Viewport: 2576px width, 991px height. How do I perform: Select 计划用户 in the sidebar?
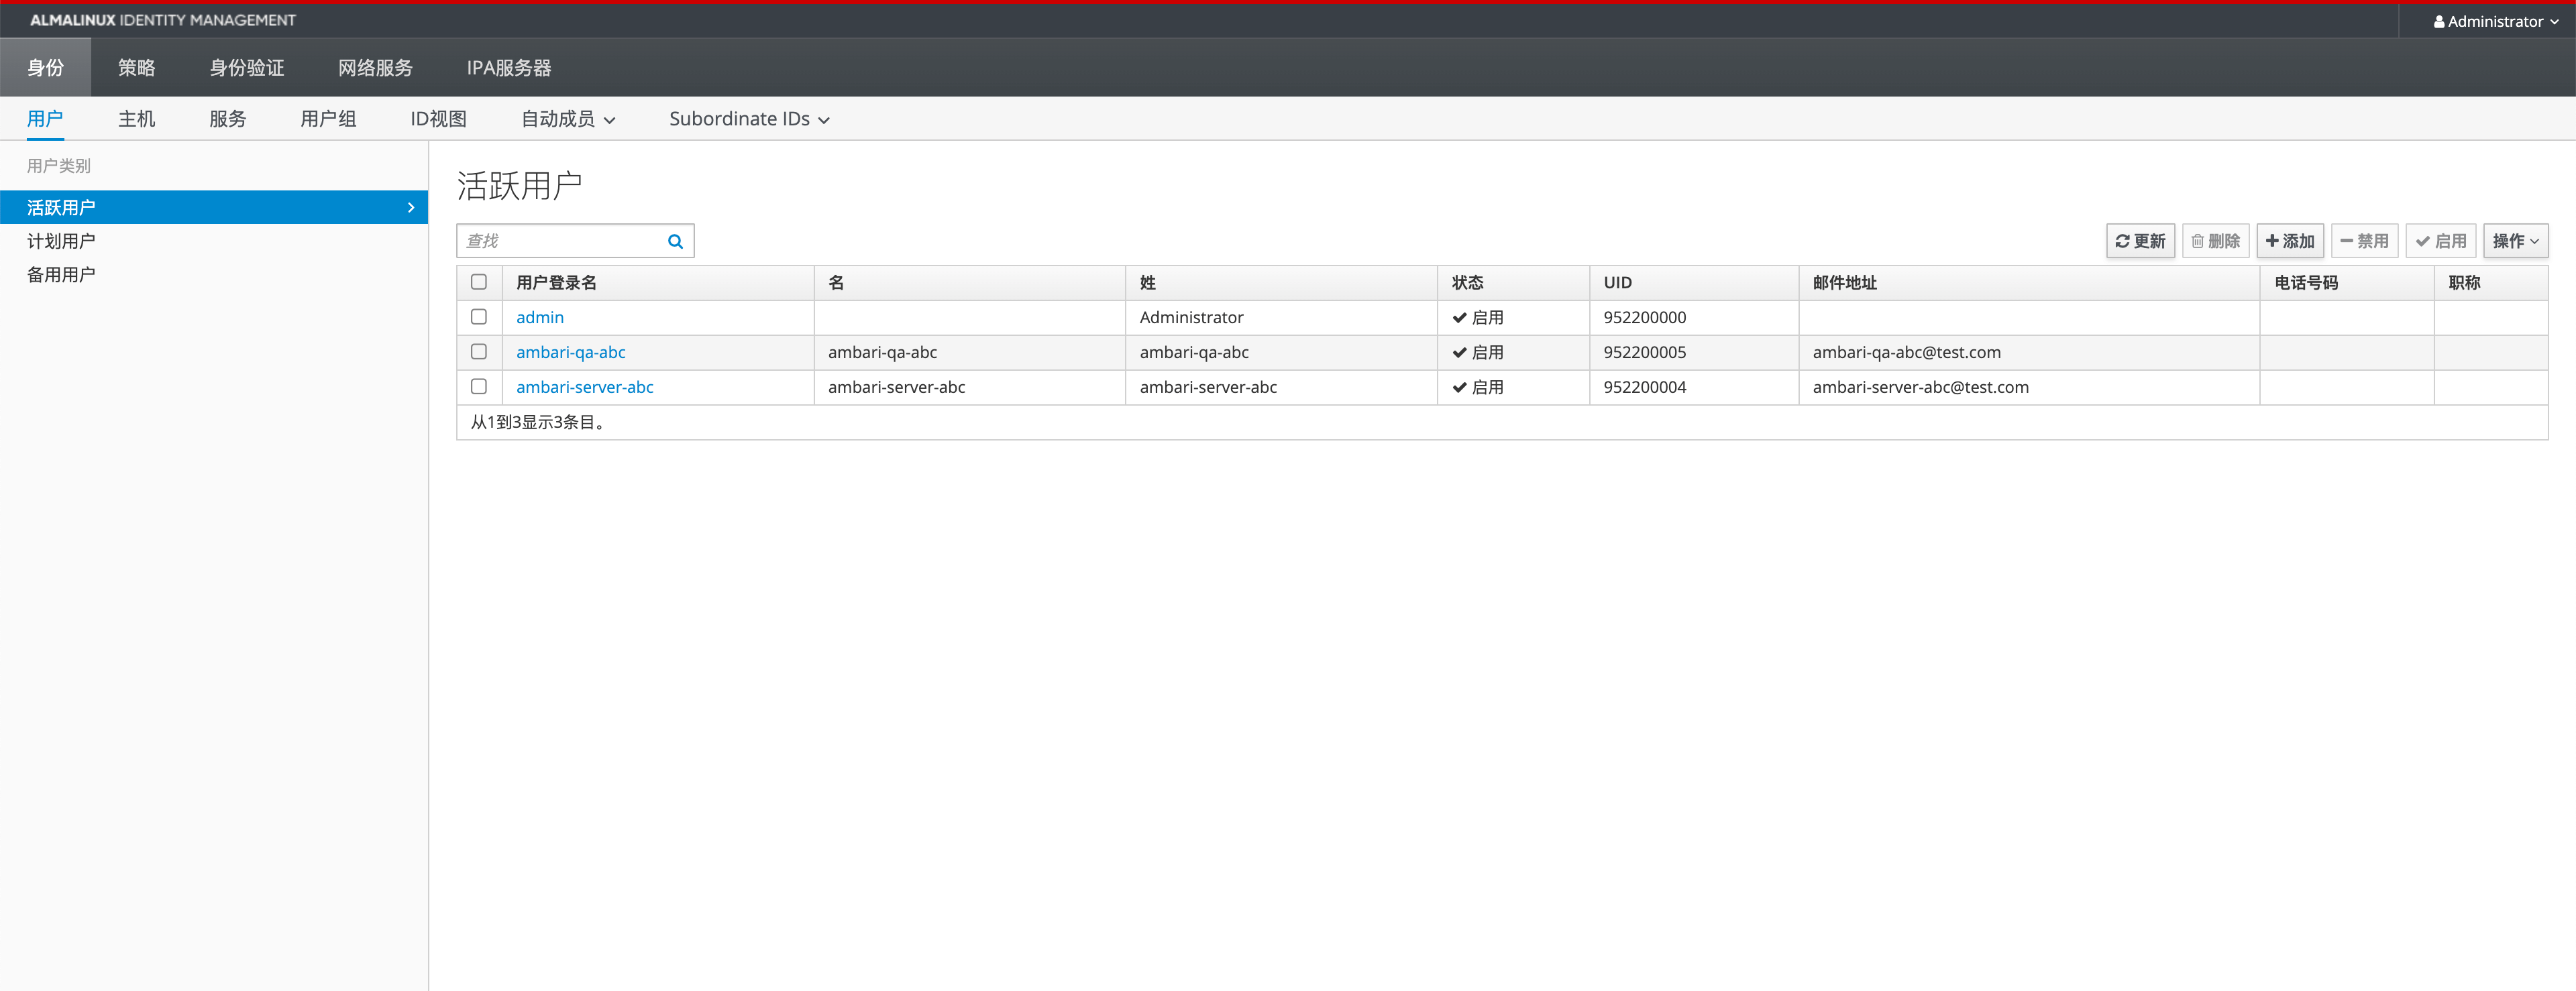click(x=61, y=241)
